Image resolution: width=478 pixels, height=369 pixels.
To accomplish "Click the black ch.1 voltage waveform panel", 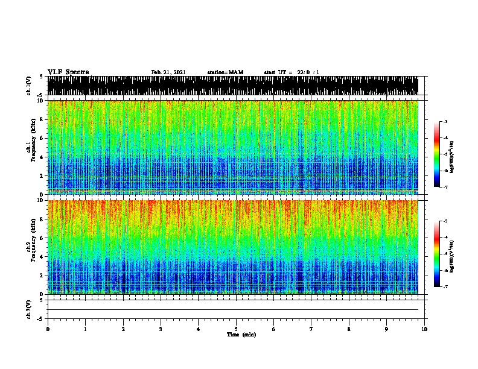I will tap(232, 86).
